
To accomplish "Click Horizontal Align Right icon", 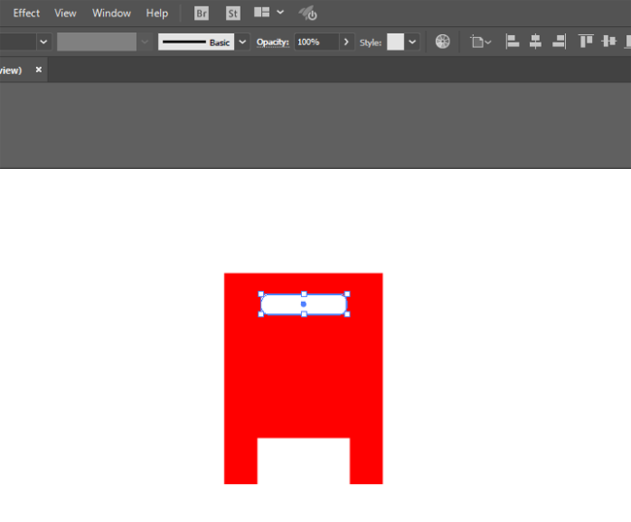I will (x=559, y=42).
